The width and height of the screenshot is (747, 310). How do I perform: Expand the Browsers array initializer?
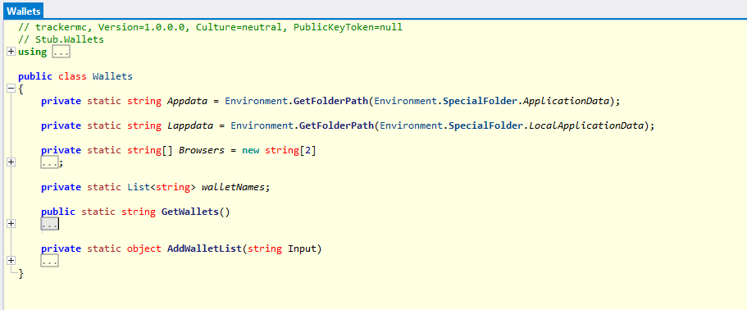[x=11, y=162]
